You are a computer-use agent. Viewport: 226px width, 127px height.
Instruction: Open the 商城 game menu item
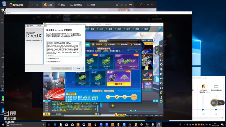tap(92, 29)
